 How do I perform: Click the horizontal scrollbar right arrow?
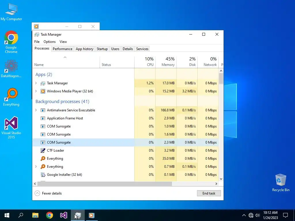pyautogui.click(x=216, y=184)
